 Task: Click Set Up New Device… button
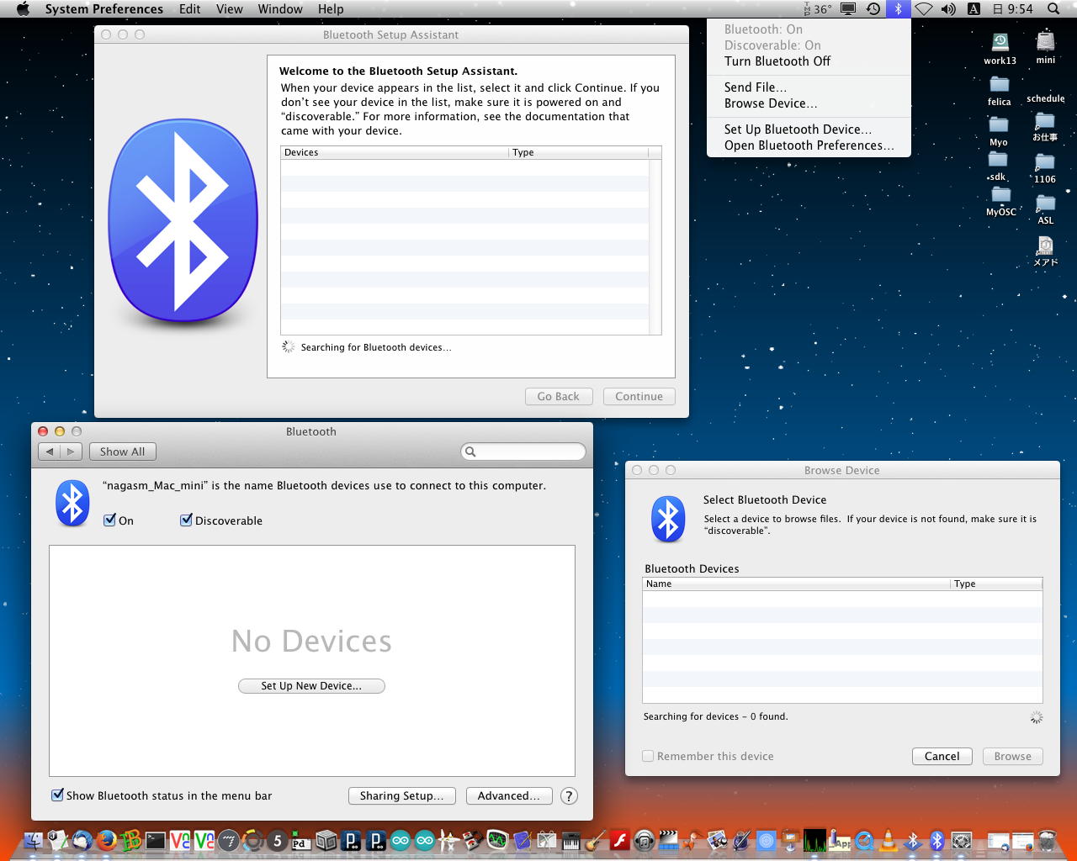tap(311, 686)
